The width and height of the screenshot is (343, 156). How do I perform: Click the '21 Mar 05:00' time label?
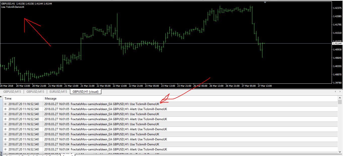[x=56, y=86]
